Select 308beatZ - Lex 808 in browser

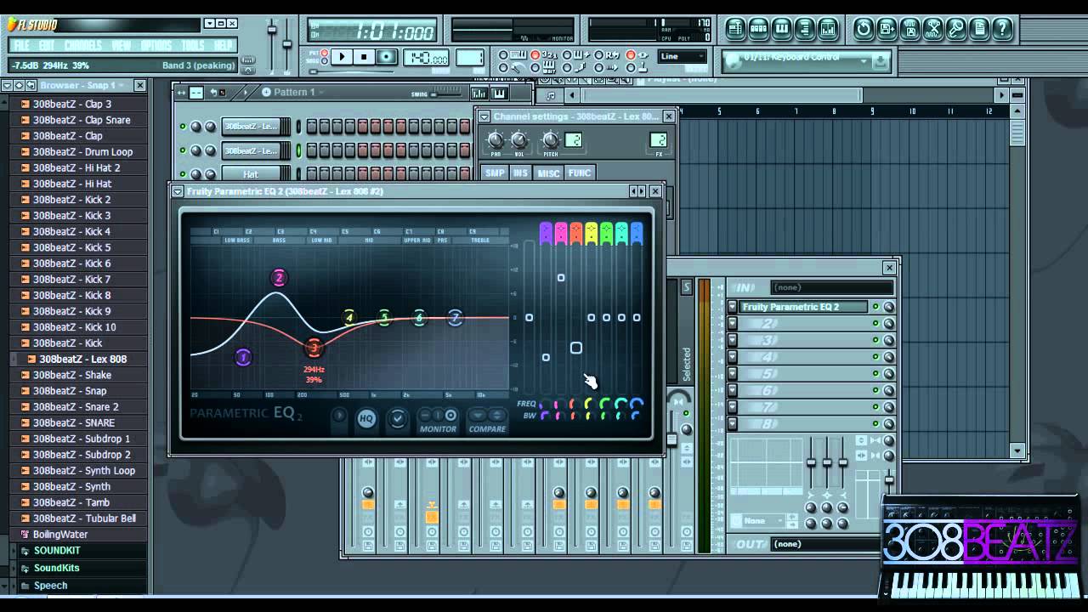pos(82,359)
